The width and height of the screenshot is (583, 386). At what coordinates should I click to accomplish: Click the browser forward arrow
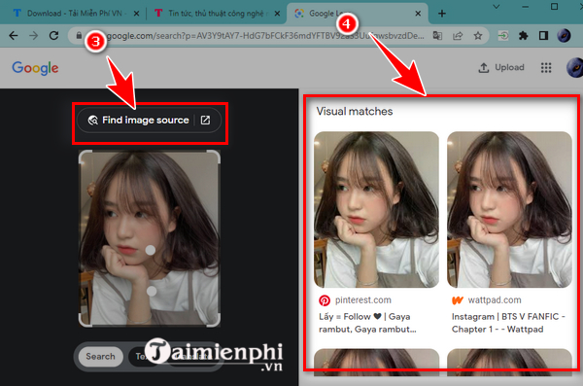click(33, 36)
